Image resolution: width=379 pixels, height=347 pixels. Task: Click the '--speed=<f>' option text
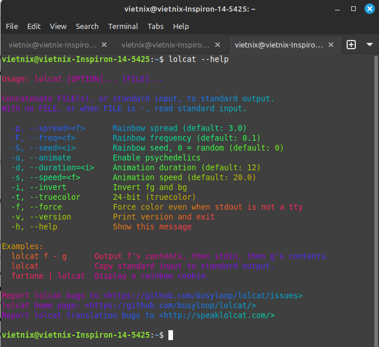click(x=55, y=177)
